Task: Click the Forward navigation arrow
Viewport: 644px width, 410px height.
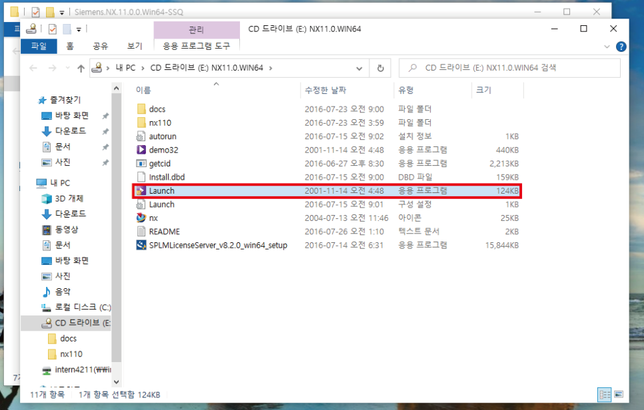Action: (x=52, y=68)
